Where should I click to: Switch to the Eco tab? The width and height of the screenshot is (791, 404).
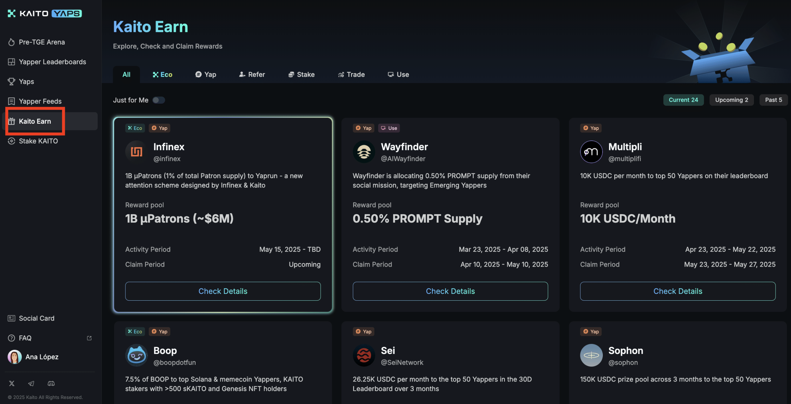[162, 74]
